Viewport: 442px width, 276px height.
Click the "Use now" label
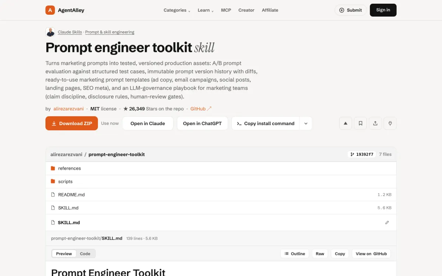pos(110,123)
